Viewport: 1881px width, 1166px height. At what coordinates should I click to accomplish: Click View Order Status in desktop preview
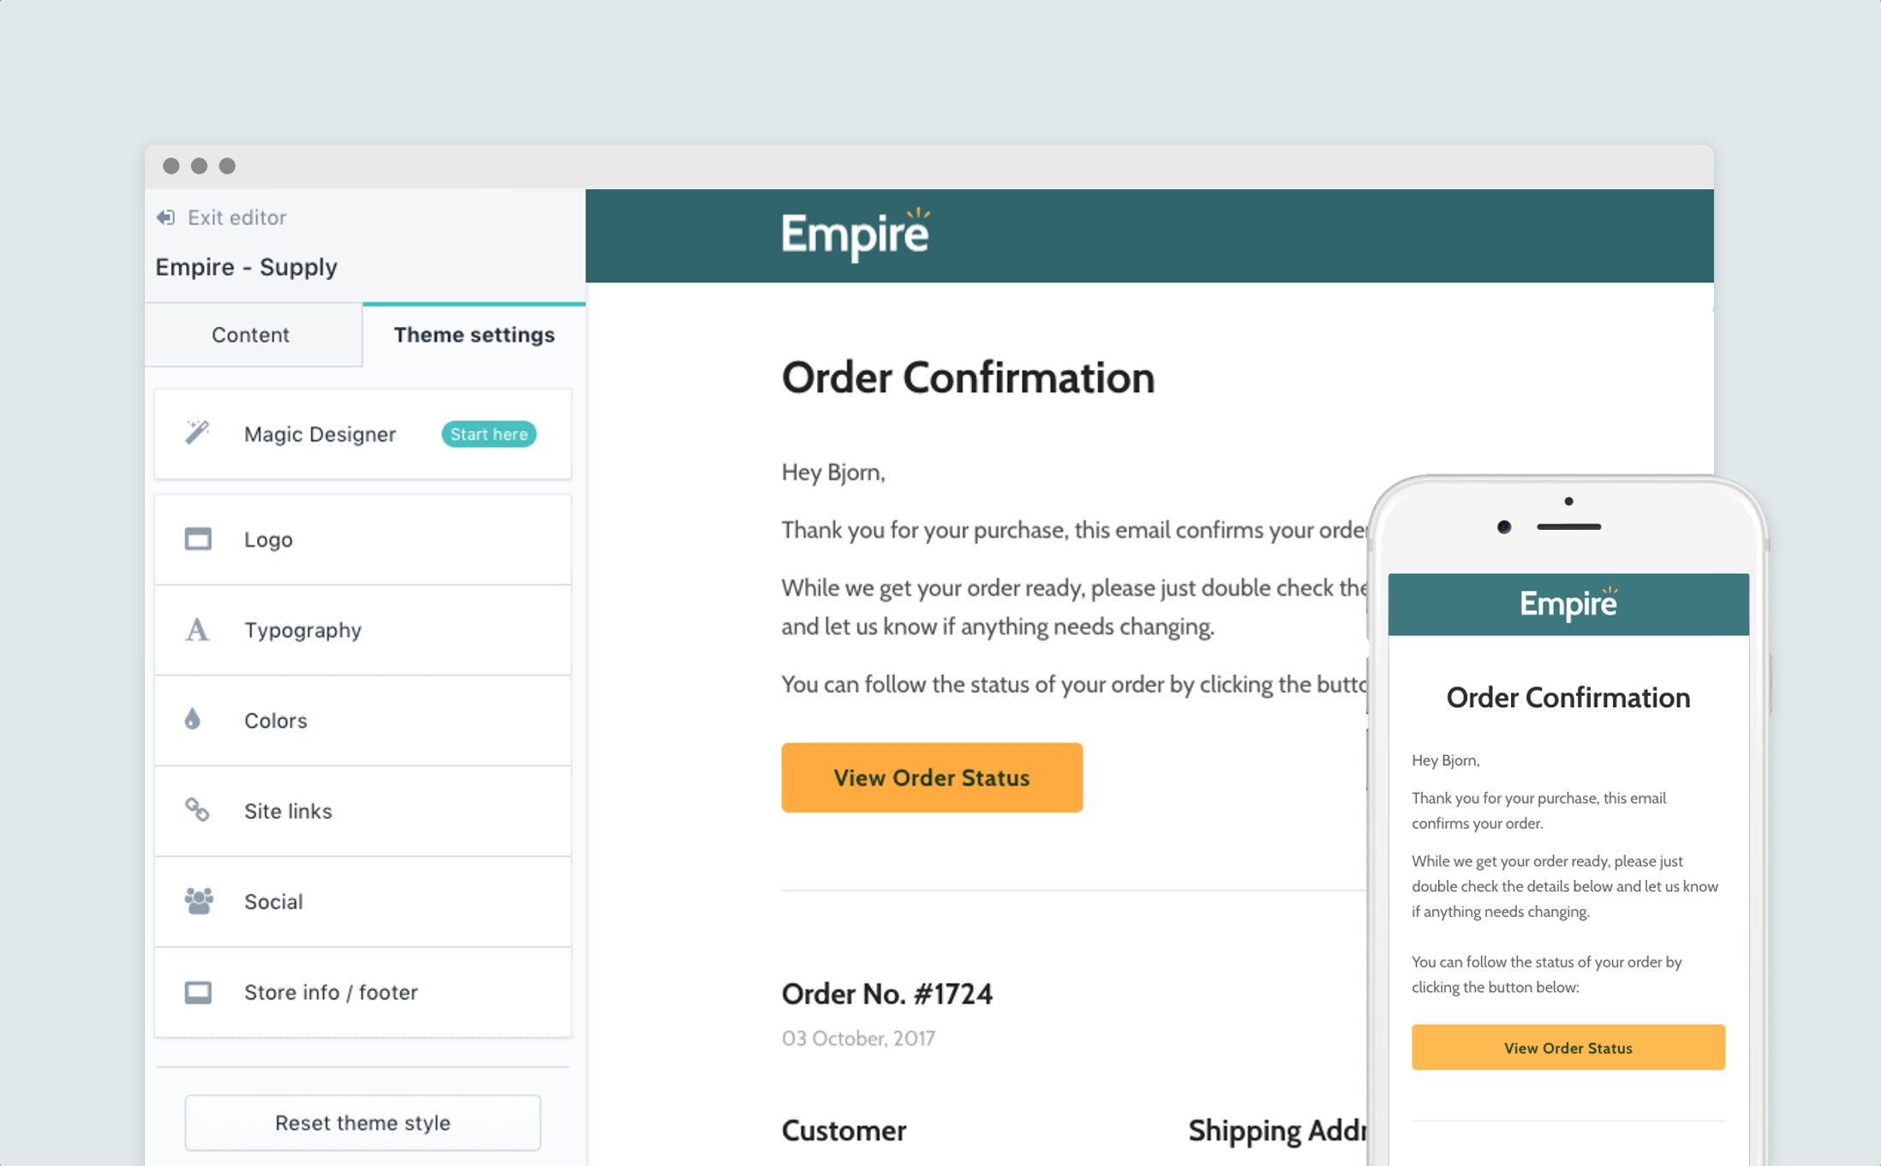pos(931,777)
